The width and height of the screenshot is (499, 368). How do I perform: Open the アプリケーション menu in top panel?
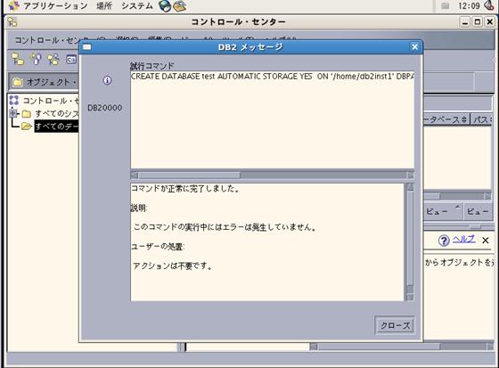(x=55, y=5)
